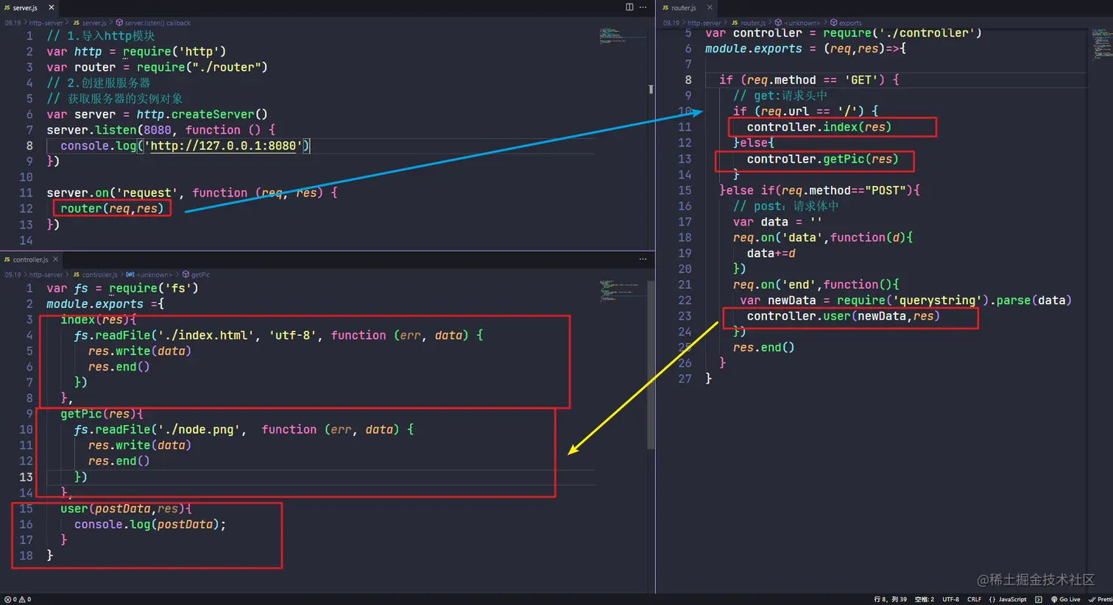Image resolution: width=1113 pixels, height=605 pixels.
Task: Click 'http.createServer()' in server.js
Action: (x=202, y=115)
